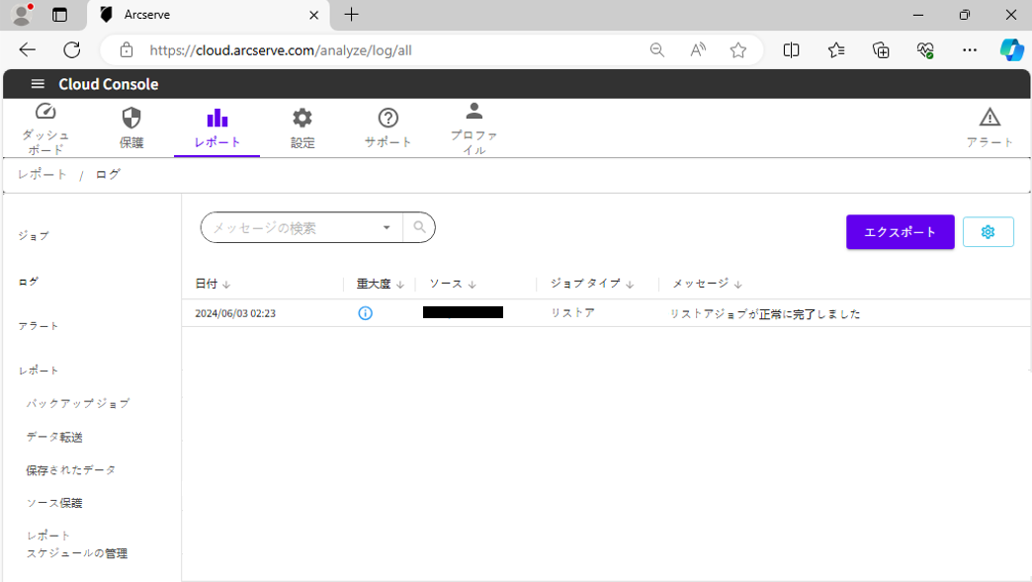Click the search magnifier icon in message search
The width and height of the screenshot is (1032, 582).
(419, 227)
